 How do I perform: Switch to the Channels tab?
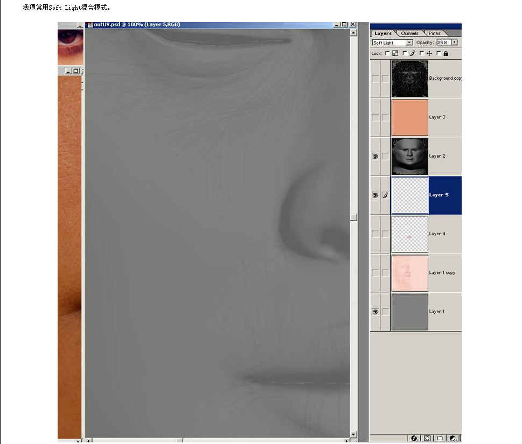[x=409, y=33]
